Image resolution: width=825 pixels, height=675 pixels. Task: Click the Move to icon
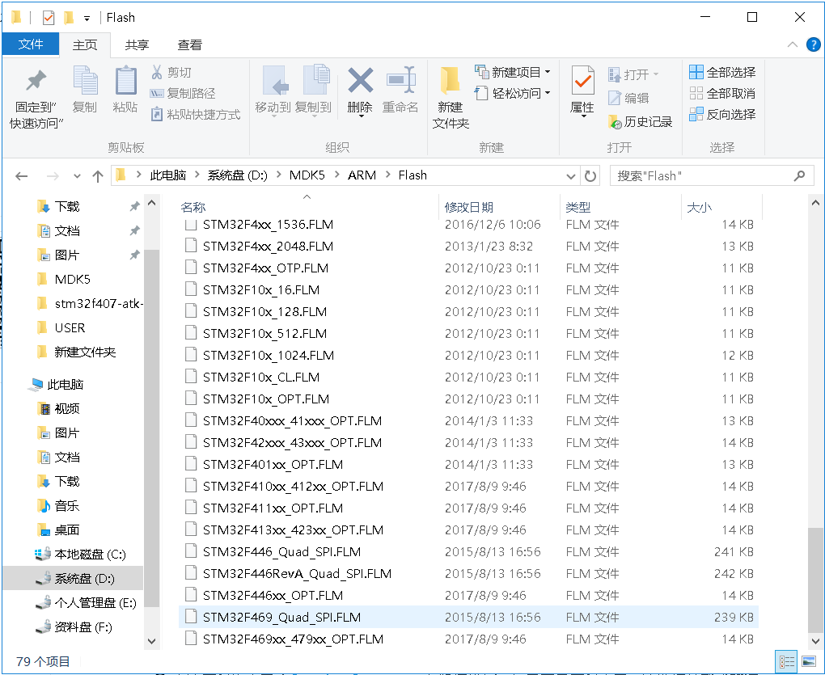[x=276, y=80]
